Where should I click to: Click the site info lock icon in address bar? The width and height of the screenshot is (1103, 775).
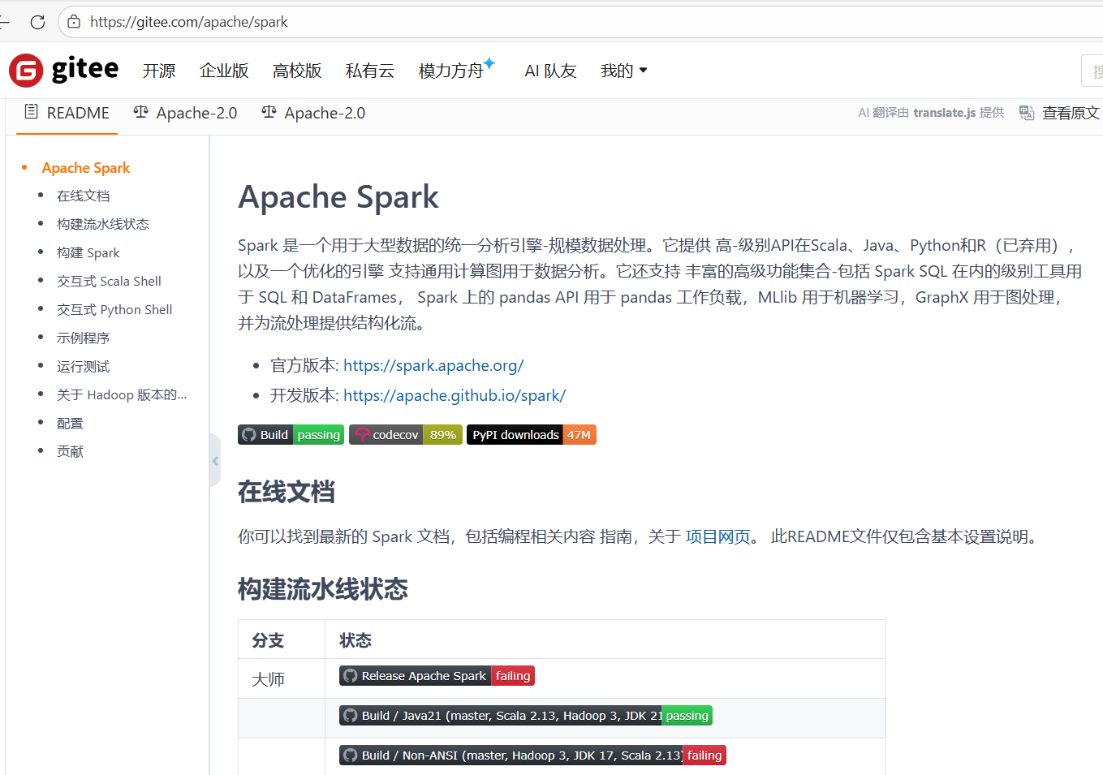(x=74, y=22)
